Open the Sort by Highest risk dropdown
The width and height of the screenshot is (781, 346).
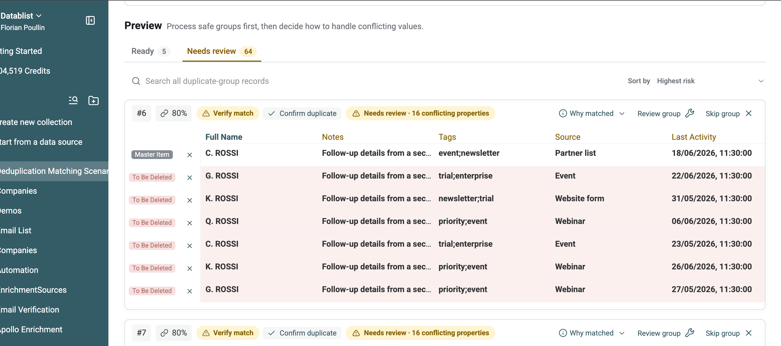tap(710, 81)
